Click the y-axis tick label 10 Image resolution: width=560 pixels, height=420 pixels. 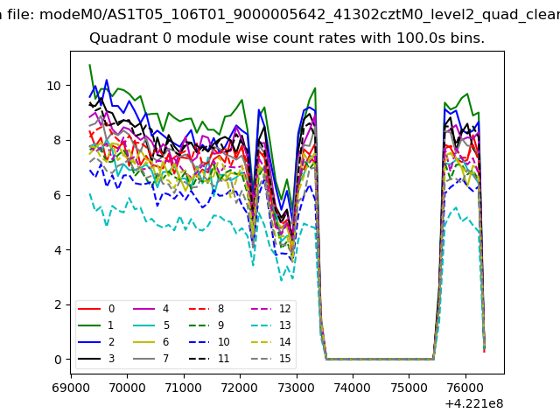tap(53, 86)
